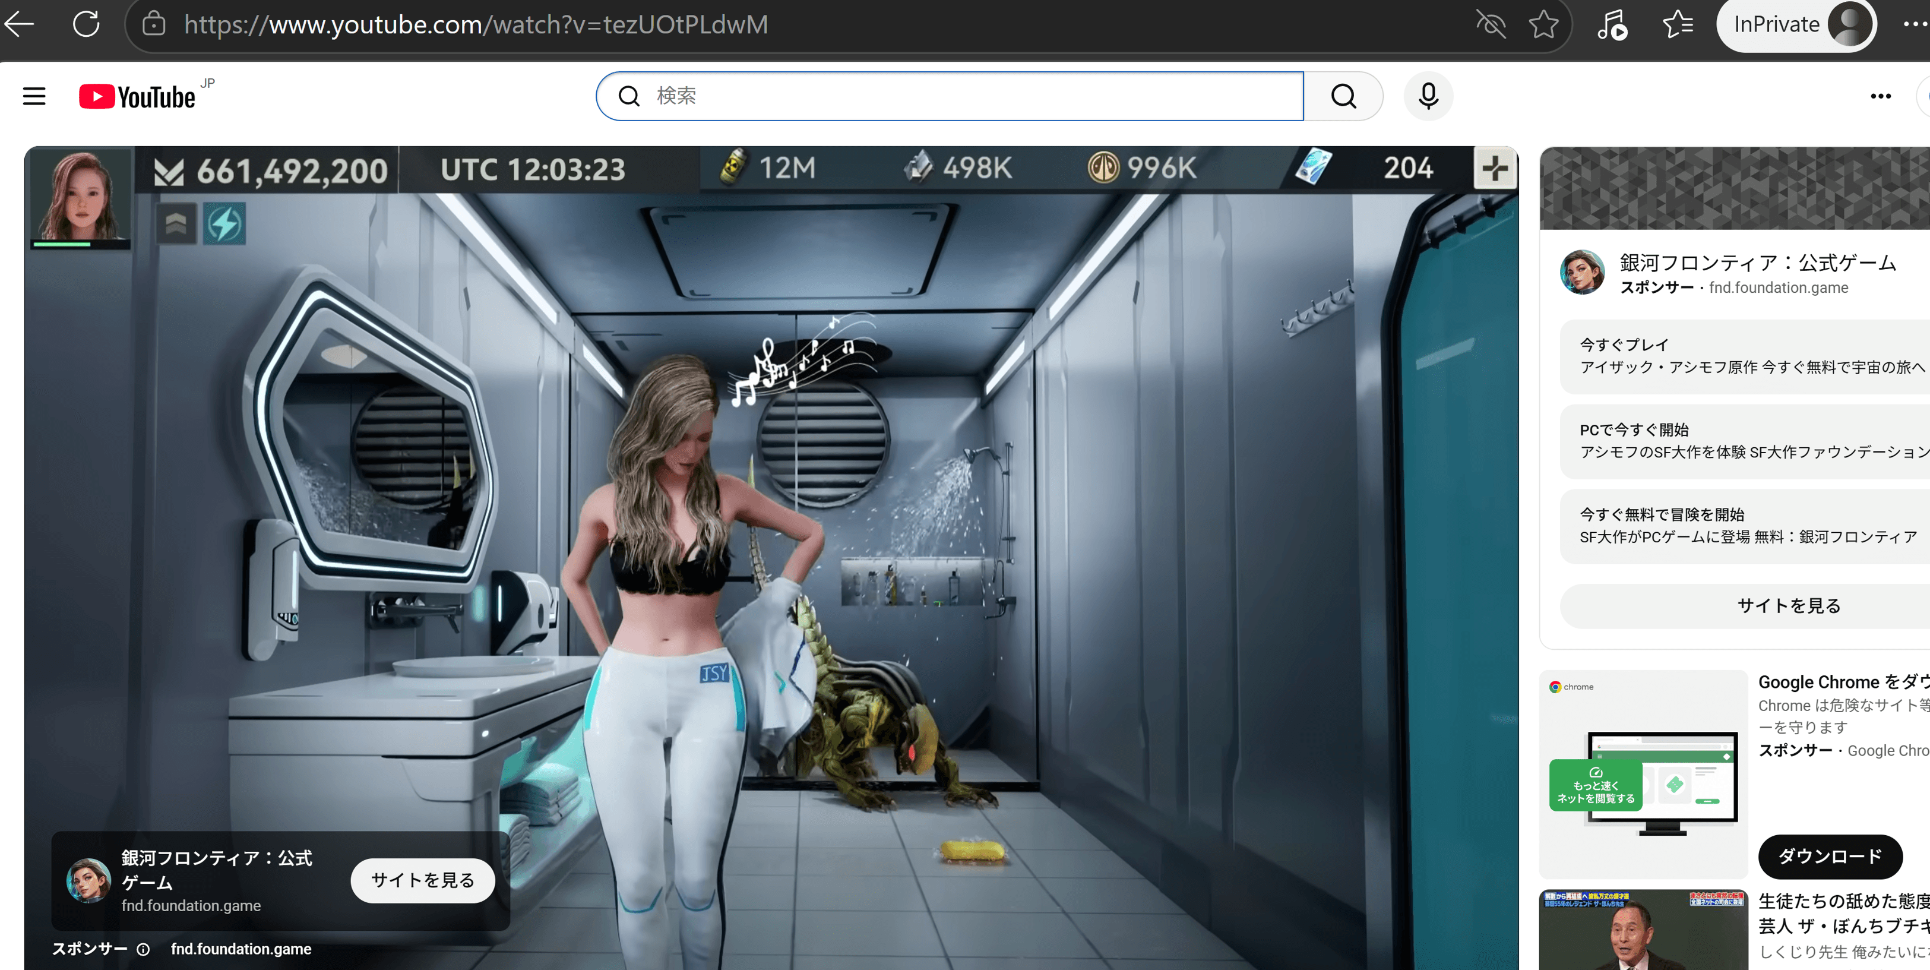Image resolution: width=1930 pixels, height=970 pixels.
Task: Go back to the previous page
Action: (20, 24)
